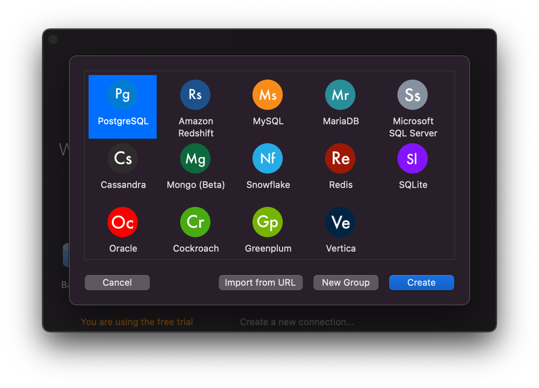The image size is (539, 388).
Task: Click the "Cassandra" label text
Action: [123, 185]
